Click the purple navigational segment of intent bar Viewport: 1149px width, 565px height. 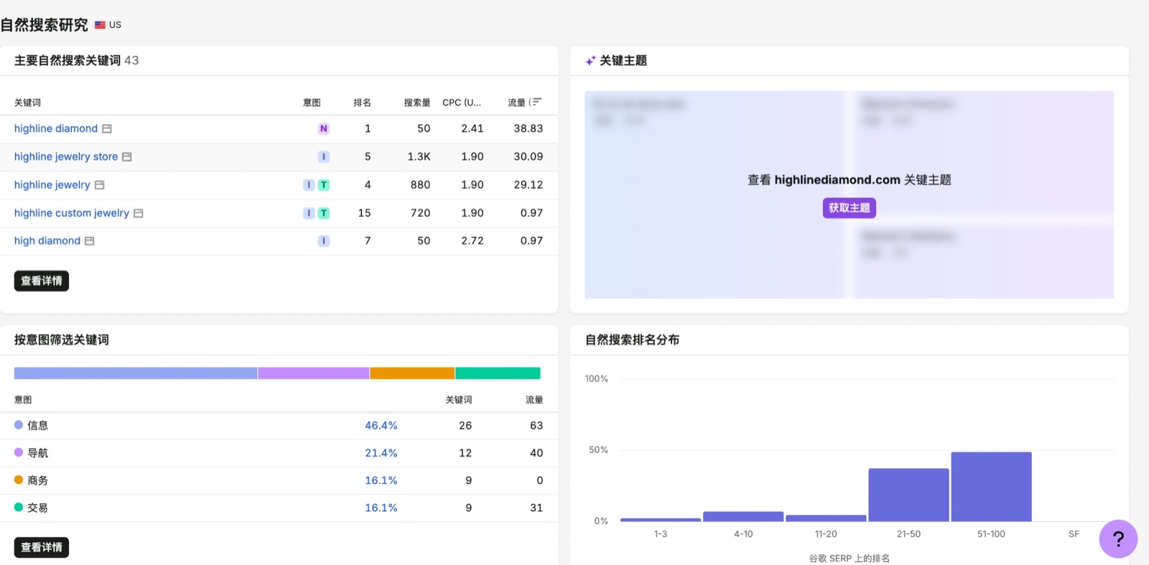[x=314, y=373]
